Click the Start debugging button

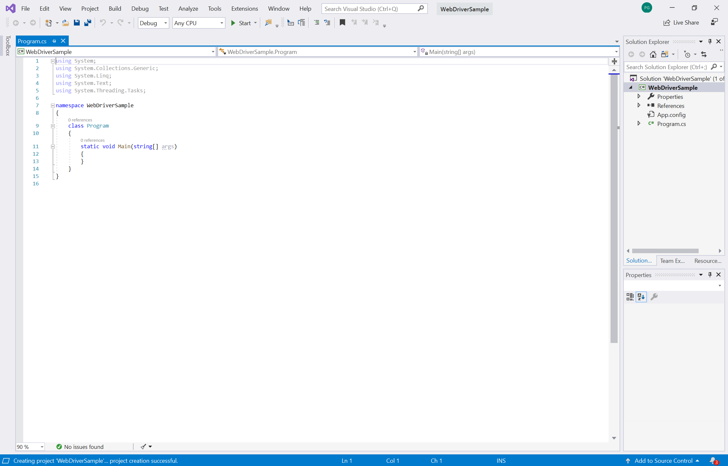[x=241, y=22]
